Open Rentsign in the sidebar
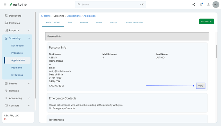The height and width of the screenshot is (126, 221). 14,91
